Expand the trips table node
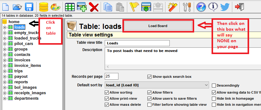The width and height of the screenshot is (261, 110). coord(5,71)
